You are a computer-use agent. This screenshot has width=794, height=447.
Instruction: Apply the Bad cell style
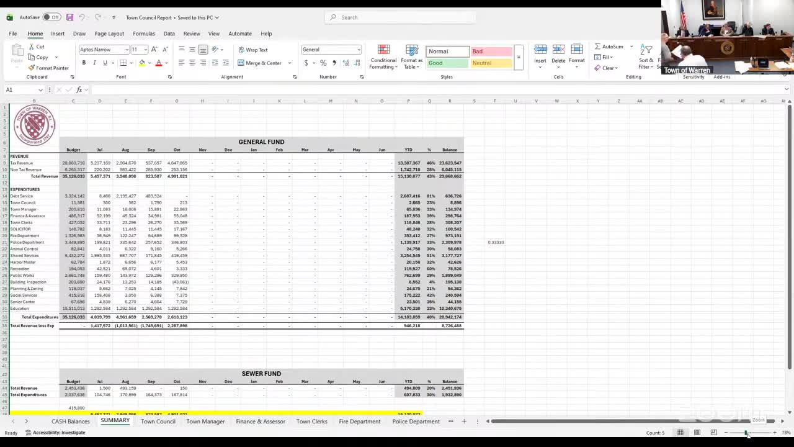pyautogui.click(x=491, y=51)
